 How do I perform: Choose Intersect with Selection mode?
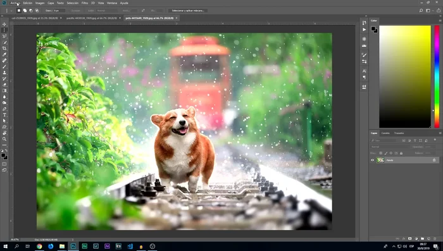pyautogui.click(x=37, y=11)
